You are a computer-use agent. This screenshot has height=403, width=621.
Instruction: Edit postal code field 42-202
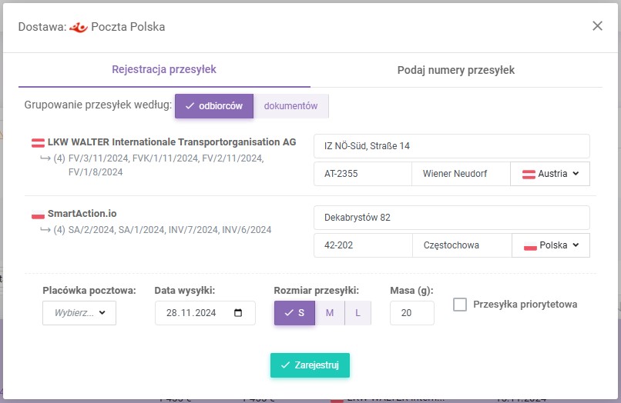pyautogui.click(x=363, y=245)
